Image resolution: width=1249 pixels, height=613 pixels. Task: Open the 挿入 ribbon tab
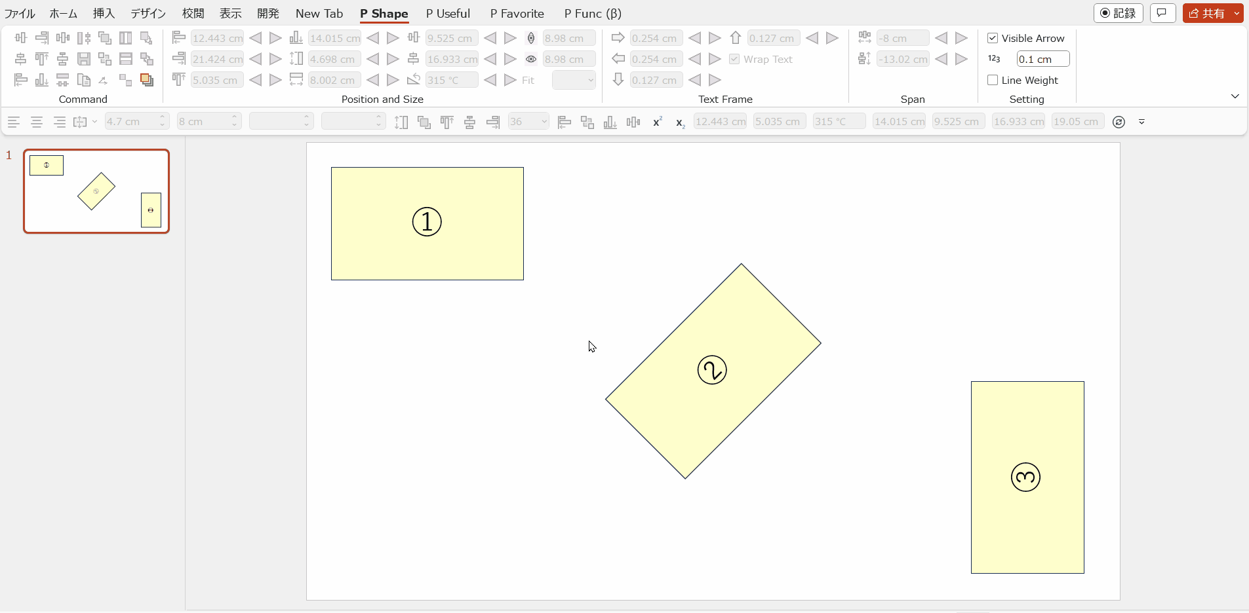click(x=104, y=13)
